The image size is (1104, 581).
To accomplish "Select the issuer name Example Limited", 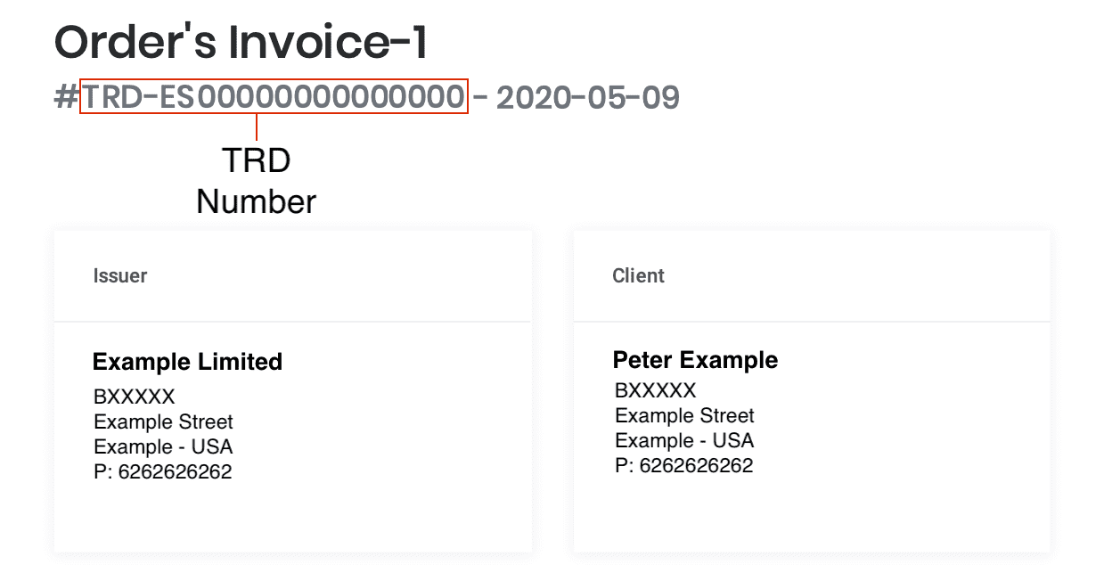I will (x=187, y=362).
